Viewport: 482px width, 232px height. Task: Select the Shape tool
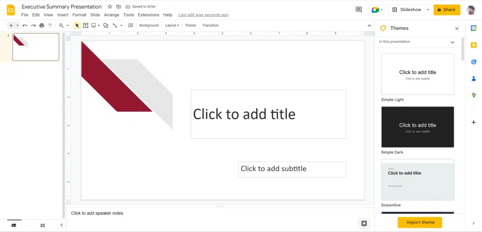[x=105, y=25]
